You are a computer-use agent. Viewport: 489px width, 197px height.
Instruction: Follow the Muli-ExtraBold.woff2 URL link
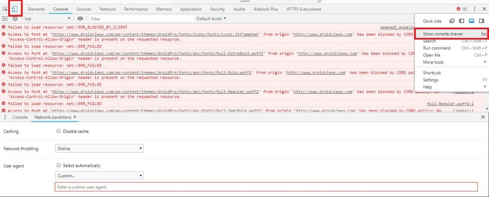click(x=158, y=53)
